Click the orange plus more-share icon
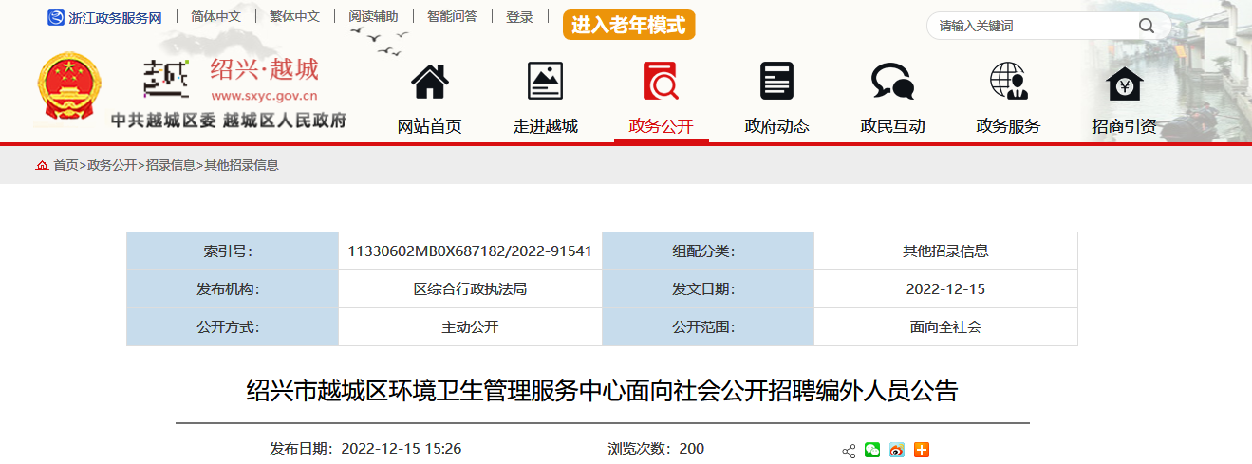 click(922, 450)
